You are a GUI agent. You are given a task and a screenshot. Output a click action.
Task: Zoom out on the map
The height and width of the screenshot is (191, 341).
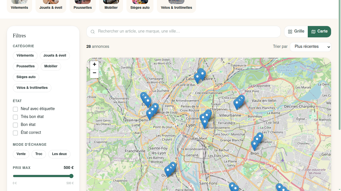pyautogui.click(x=94, y=73)
